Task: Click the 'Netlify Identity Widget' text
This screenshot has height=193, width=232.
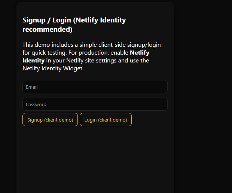Action: tap(52, 68)
